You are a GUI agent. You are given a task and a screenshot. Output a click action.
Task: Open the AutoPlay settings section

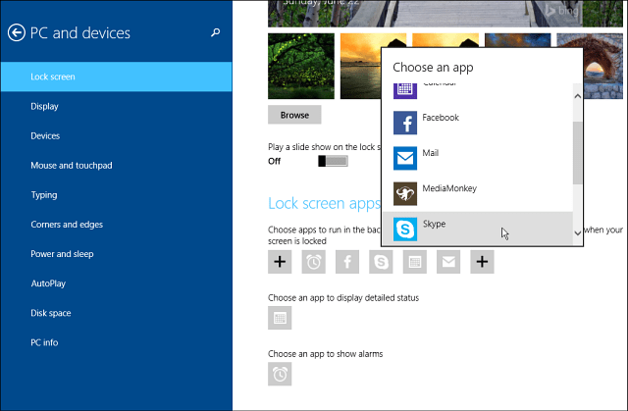click(116, 283)
